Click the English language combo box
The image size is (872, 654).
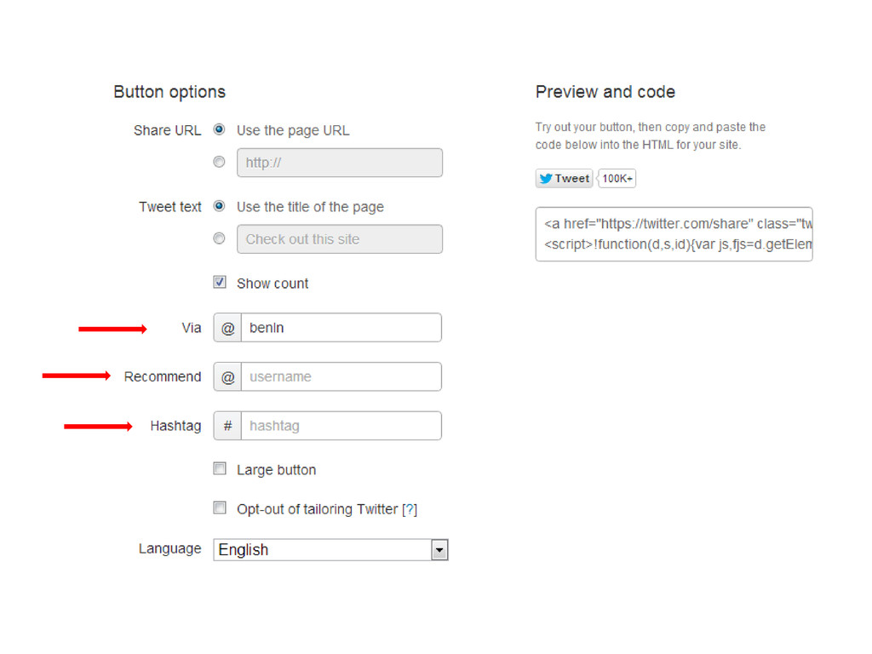pyautogui.click(x=330, y=550)
